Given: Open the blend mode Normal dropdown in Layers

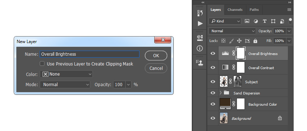Looking at the screenshot, I should click(232, 31).
